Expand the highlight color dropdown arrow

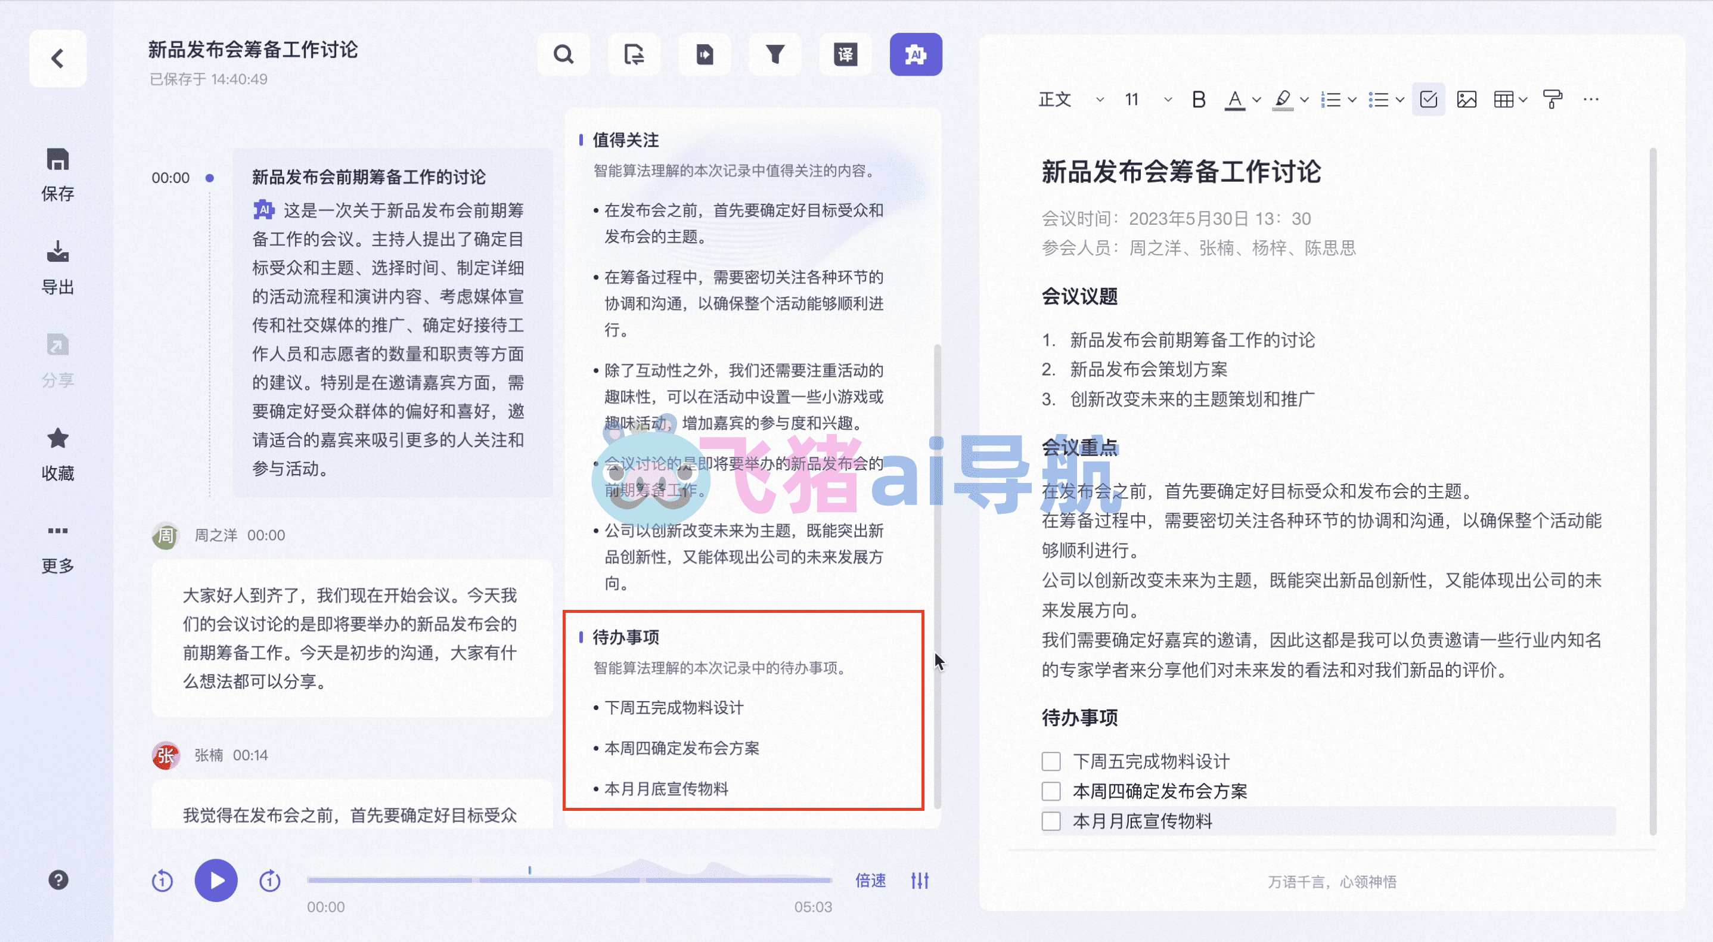(x=1304, y=100)
